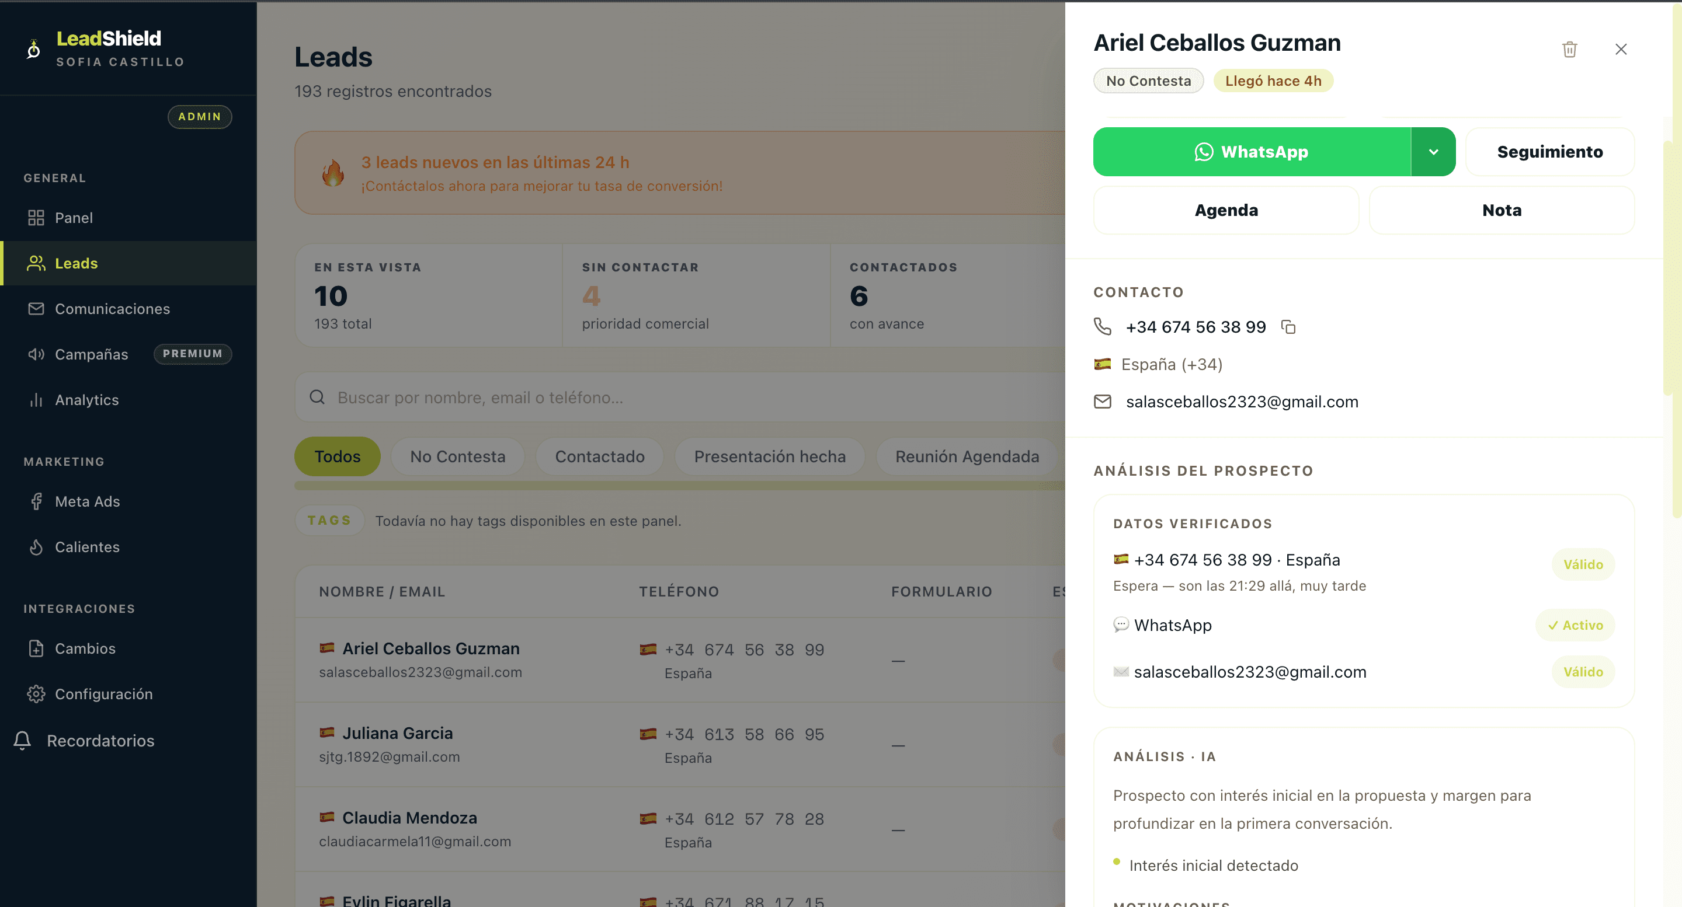The width and height of the screenshot is (1682, 907).
Task: Click the 3 leads nuevos banner
Action: [679, 173]
